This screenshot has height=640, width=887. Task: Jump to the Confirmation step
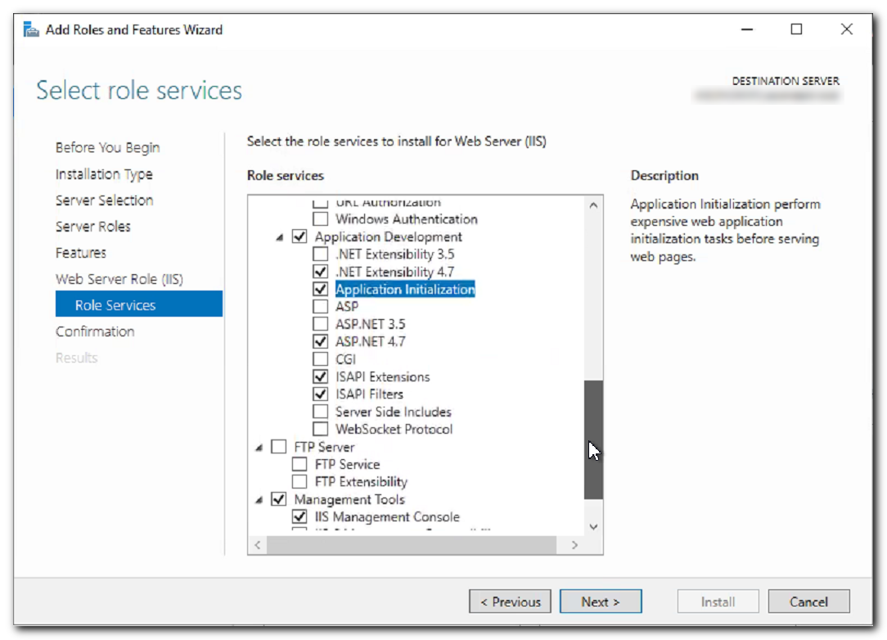pos(95,331)
